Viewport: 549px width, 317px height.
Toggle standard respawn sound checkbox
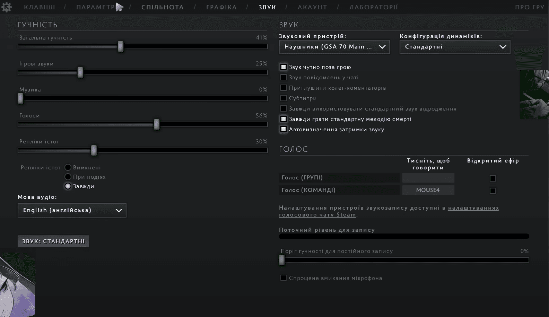tap(284, 108)
